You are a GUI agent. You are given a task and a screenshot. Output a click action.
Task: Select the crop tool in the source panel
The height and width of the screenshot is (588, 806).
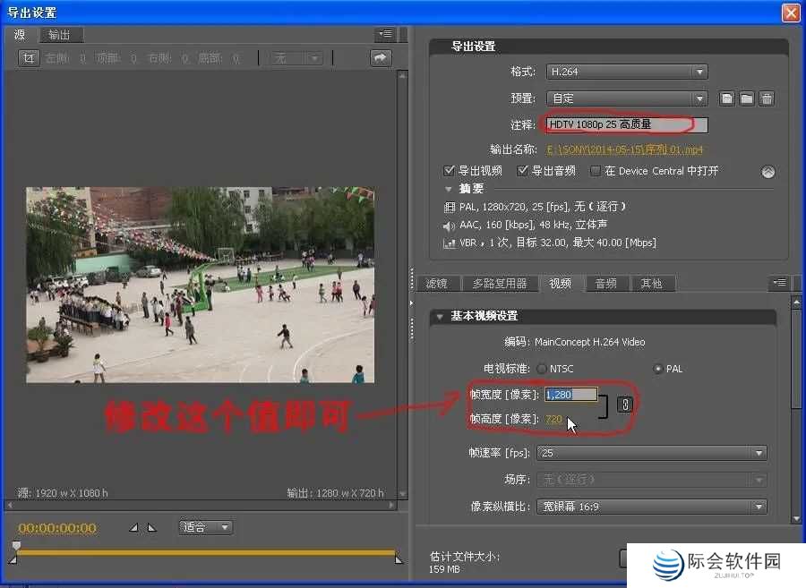(x=30, y=58)
